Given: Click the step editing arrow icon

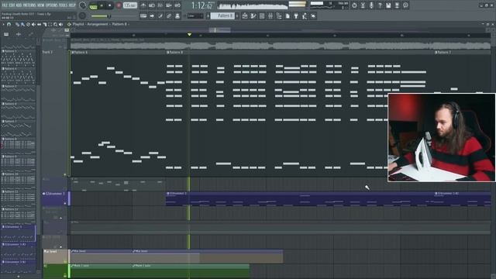Looking at the screenshot, I should pyautogui.click(x=152, y=15).
